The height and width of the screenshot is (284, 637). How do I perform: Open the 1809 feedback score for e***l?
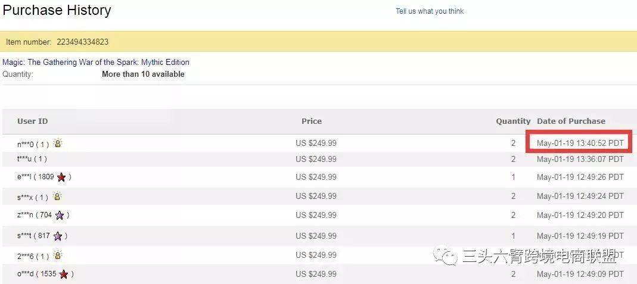(46, 177)
